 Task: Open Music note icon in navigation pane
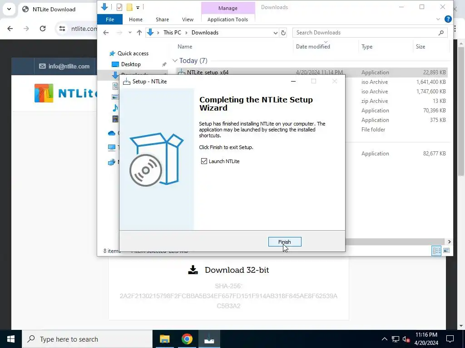point(115,107)
